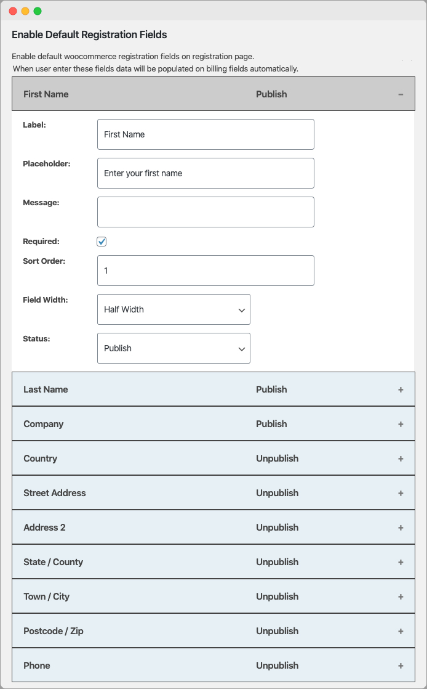Click inside the Placeholder text field
Viewport: 427px width, 689px height.
pos(206,173)
